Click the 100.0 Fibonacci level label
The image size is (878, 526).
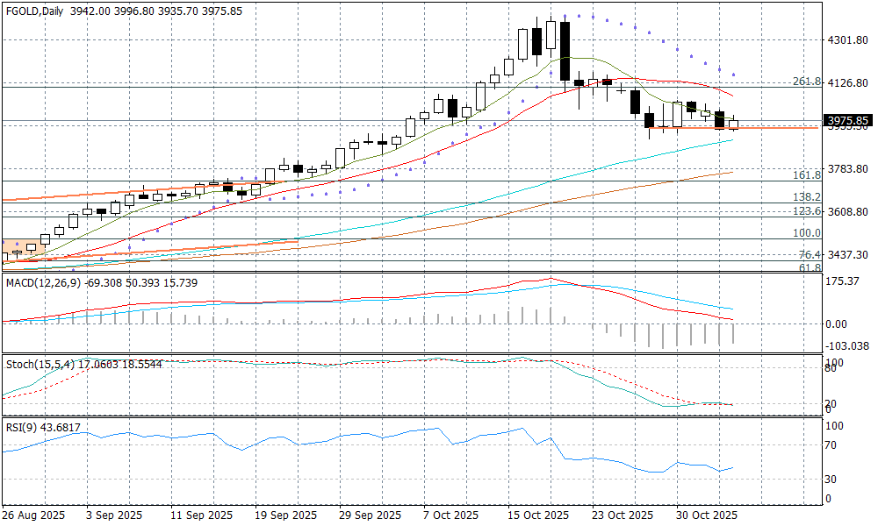tap(806, 233)
